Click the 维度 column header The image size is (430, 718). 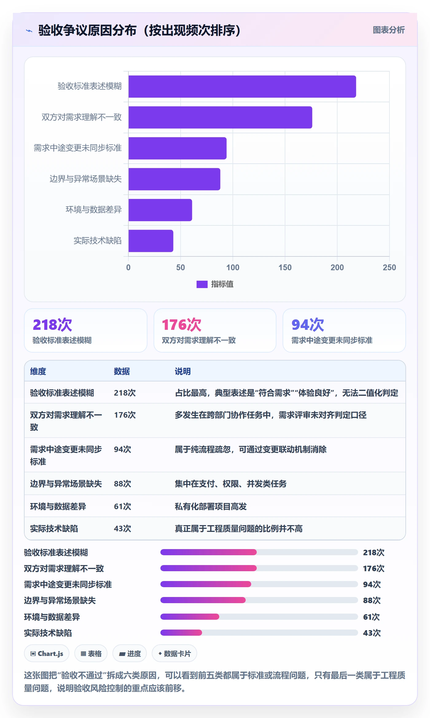pyautogui.click(x=38, y=371)
